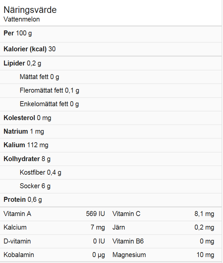Click the Socker 6 g entry

35,186
